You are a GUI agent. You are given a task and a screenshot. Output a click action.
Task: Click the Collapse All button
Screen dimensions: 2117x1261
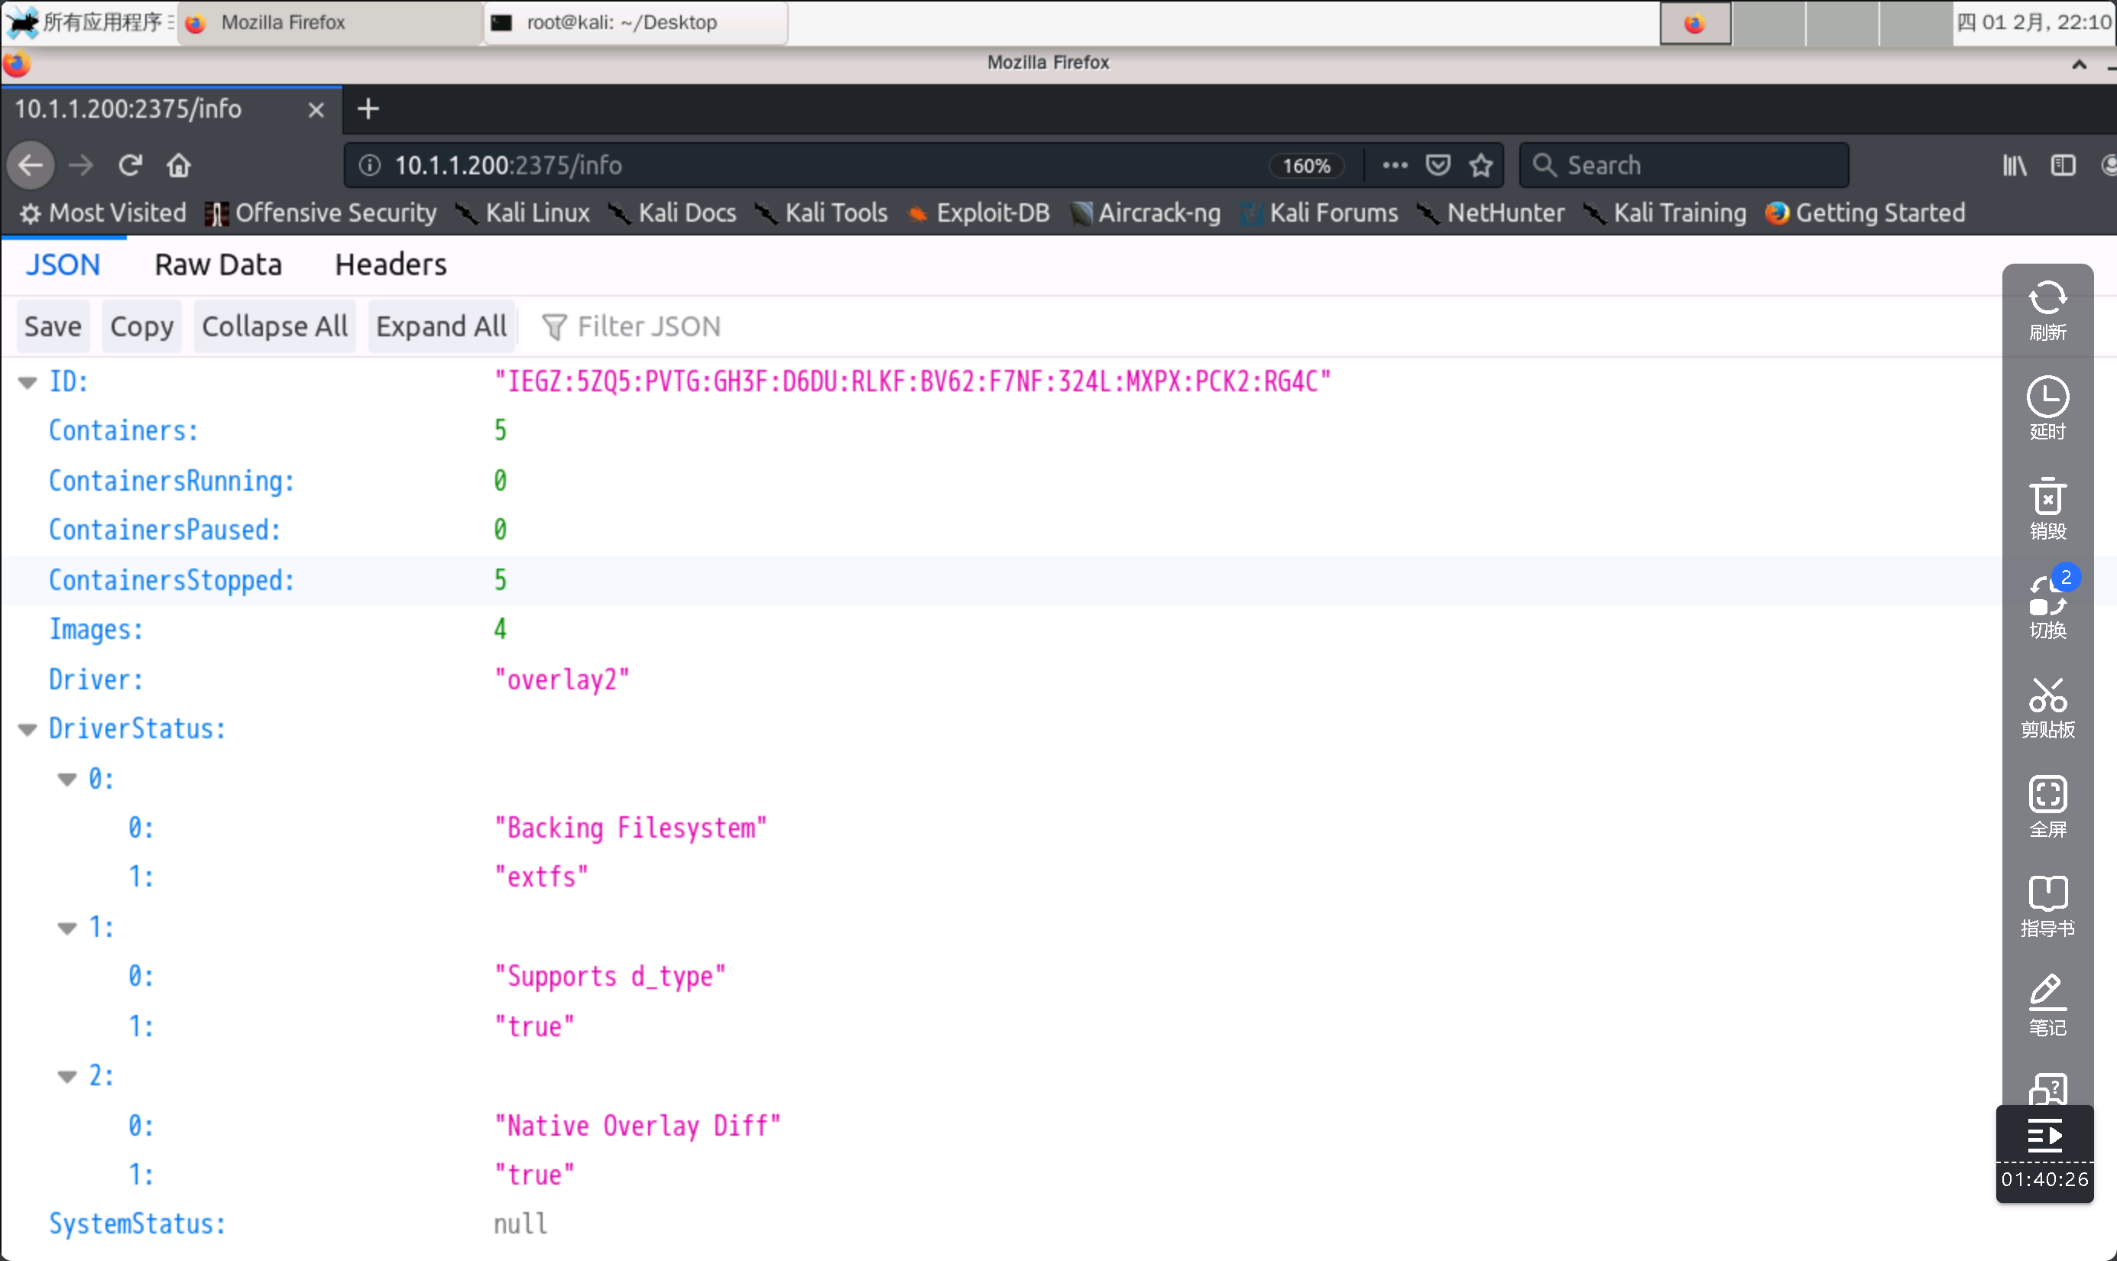tap(274, 326)
